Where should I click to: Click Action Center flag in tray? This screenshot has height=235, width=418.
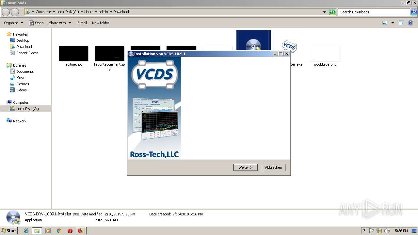pos(371,231)
